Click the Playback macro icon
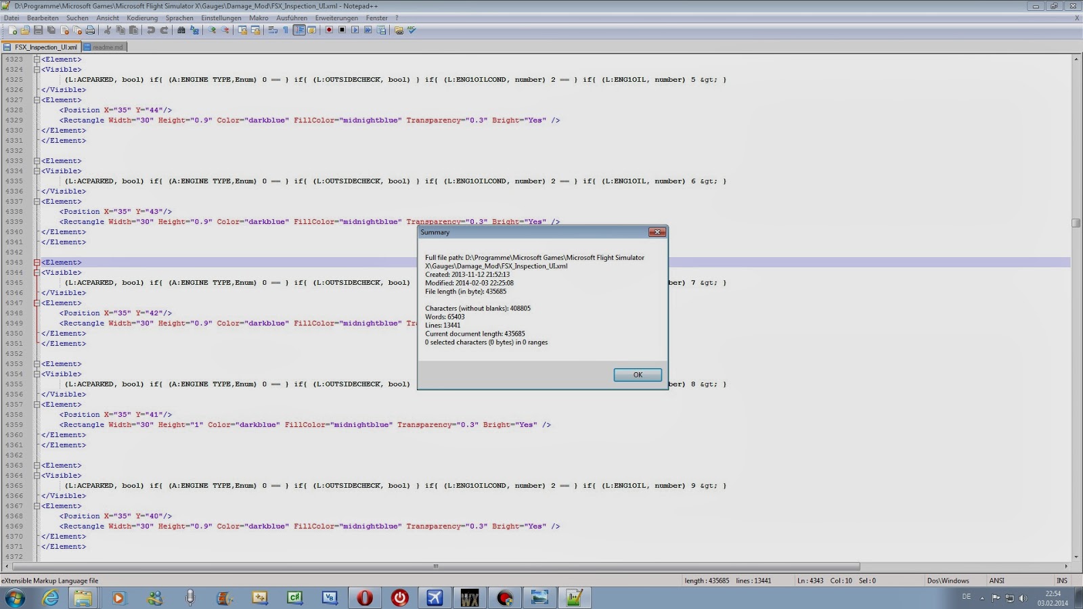 click(x=355, y=30)
